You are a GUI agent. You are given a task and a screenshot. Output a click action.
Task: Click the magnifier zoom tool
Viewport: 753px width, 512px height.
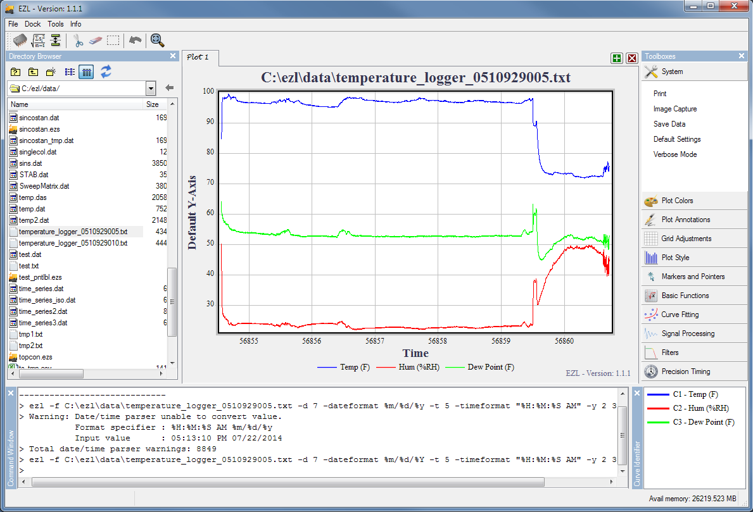point(157,41)
